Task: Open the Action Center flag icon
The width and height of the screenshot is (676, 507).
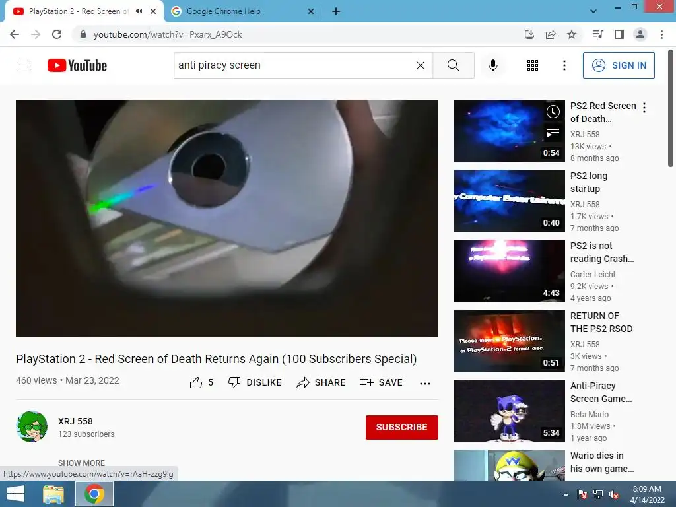Action: [582, 494]
